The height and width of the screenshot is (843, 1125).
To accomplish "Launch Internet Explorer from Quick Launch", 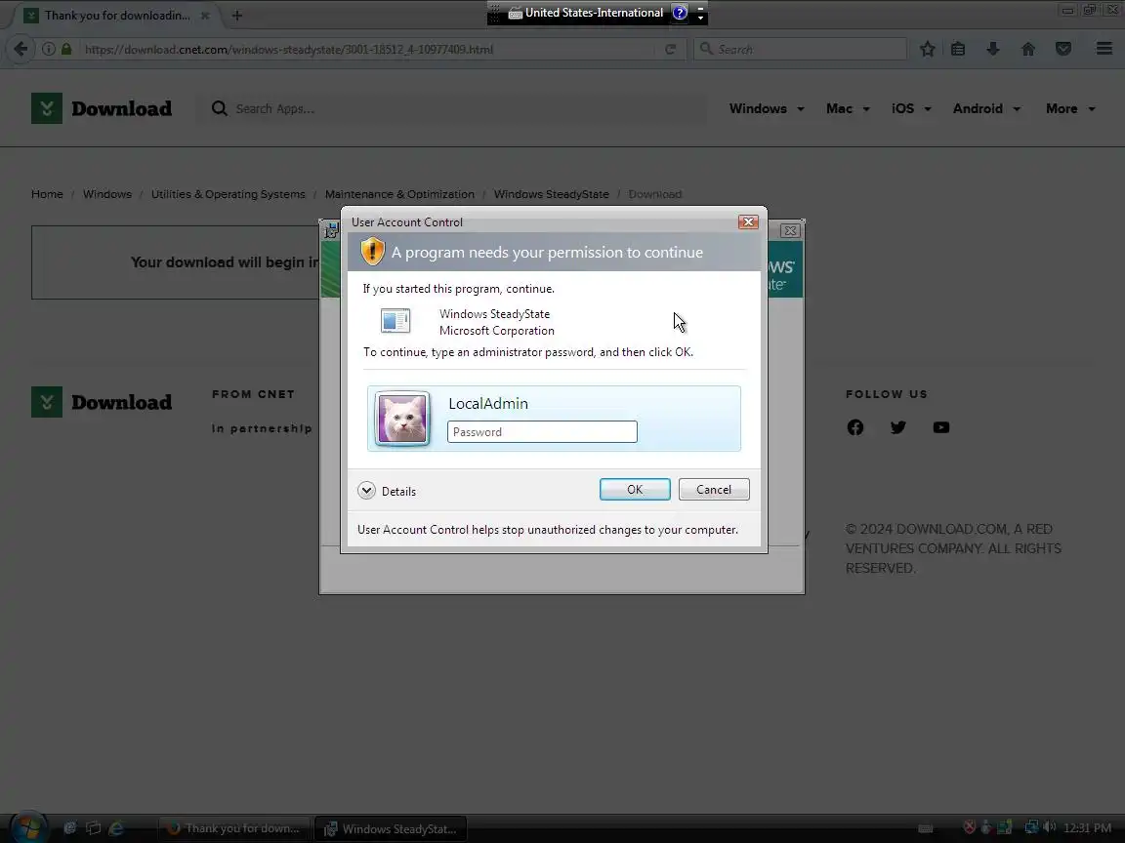I will click(115, 828).
